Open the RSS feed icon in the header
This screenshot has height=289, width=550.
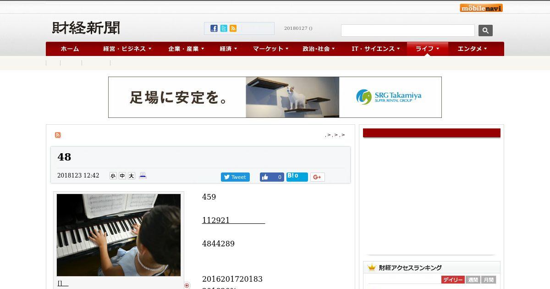tap(233, 28)
